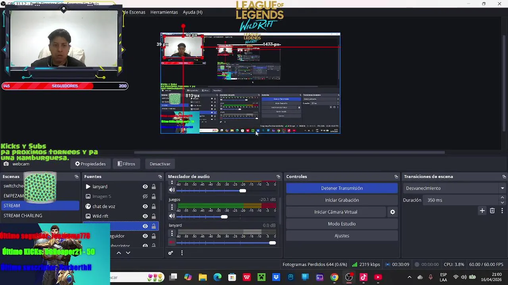The image size is (508, 285).
Task: Open the audio mixer kebab menu
Action: click(x=182, y=253)
